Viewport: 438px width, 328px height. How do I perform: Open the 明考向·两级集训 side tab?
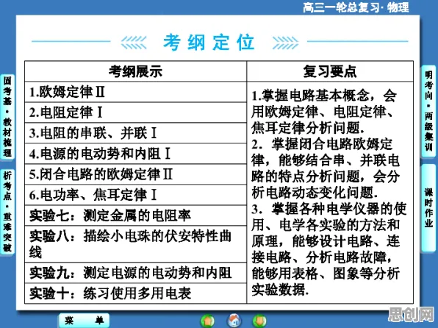428,111
